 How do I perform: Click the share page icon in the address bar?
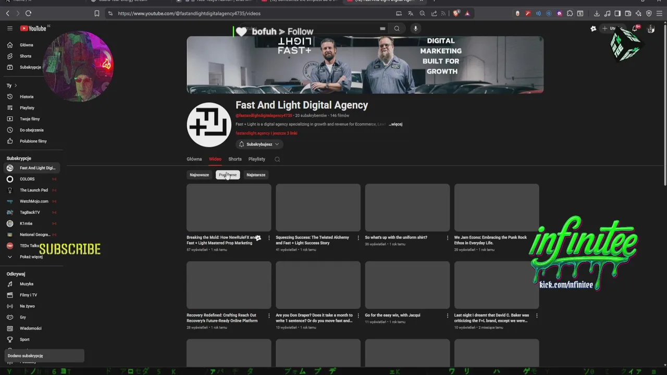pyautogui.click(x=434, y=14)
